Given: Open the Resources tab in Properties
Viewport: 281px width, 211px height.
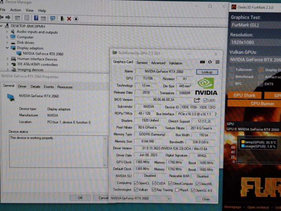Looking at the screenshot, I should (65, 87).
